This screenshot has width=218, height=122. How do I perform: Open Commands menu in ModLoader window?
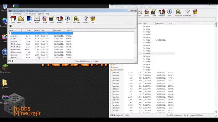point(17,14)
